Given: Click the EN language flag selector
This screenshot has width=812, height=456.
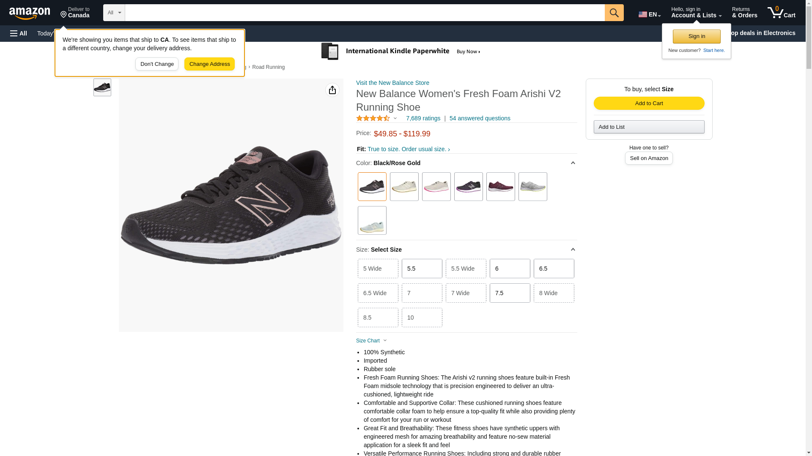Looking at the screenshot, I should coord(650,14).
